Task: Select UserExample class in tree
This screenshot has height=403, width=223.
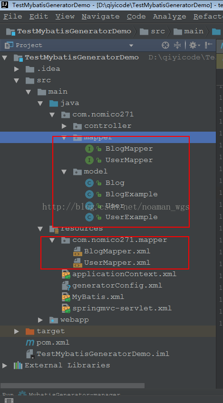Action: coord(131,217)
